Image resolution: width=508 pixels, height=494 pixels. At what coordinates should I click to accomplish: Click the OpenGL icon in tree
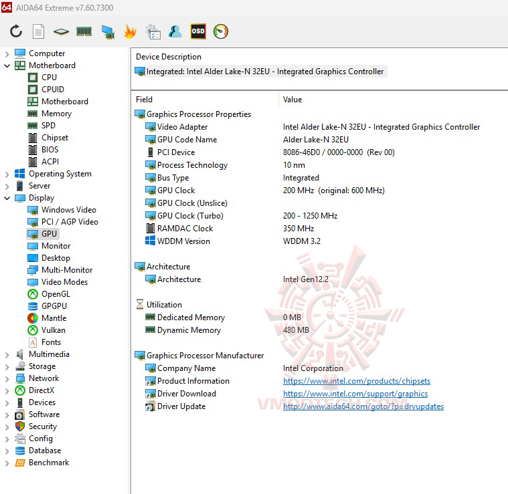point(33,294)
